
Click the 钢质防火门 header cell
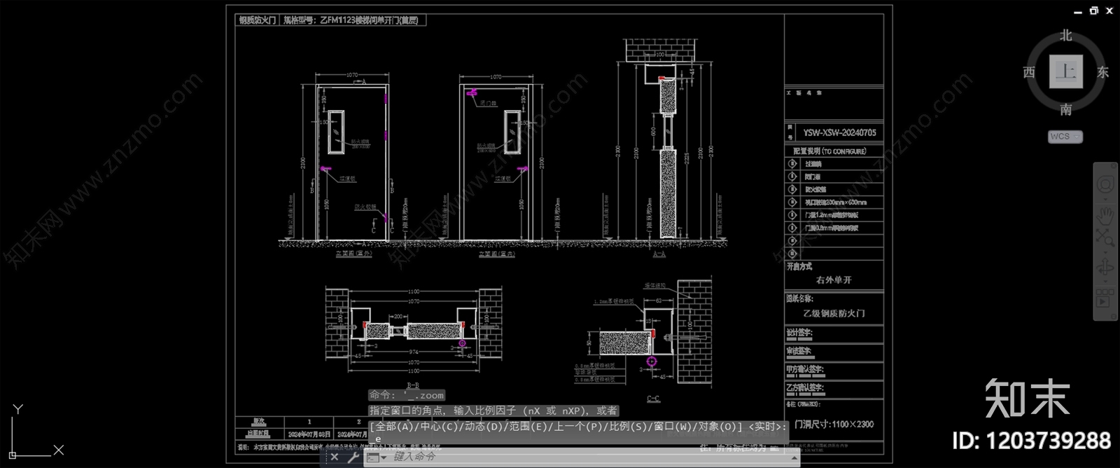pos(258,20)
